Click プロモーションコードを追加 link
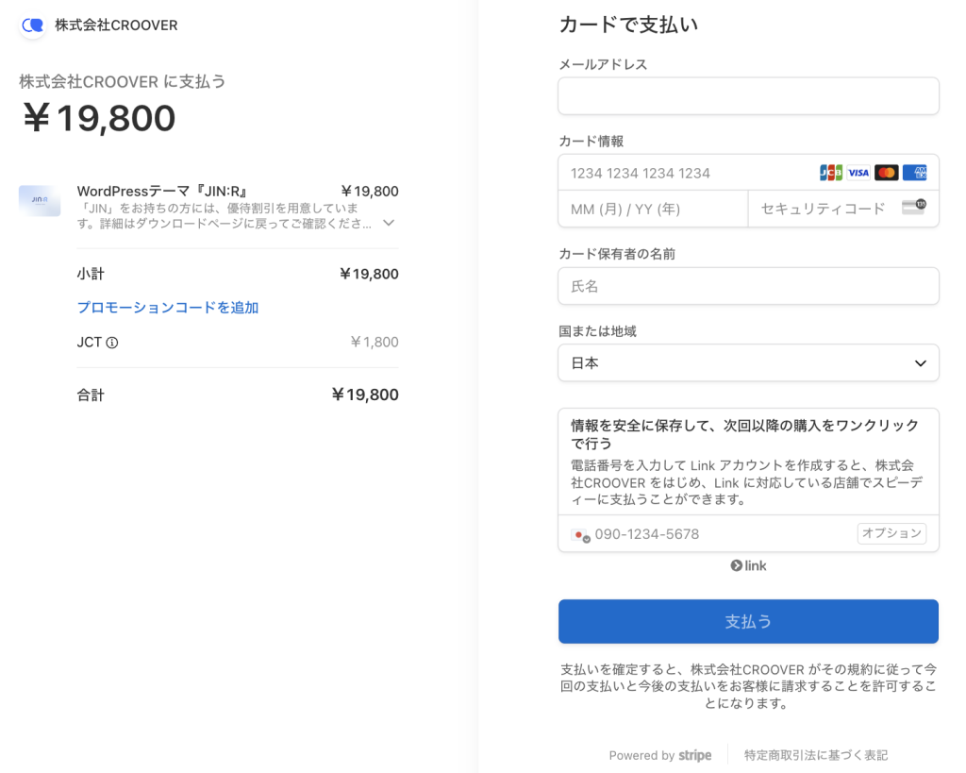Screen dimensions: 966x773 (168, 308)
